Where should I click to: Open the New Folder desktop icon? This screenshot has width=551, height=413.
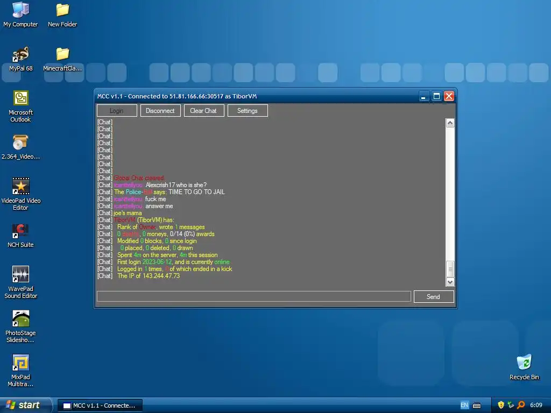pos(62,15)
